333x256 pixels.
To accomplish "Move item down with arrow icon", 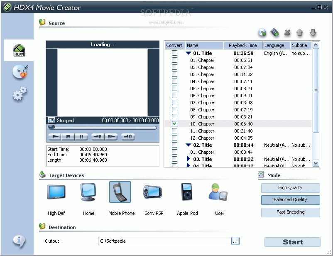I will coord(313,32).
